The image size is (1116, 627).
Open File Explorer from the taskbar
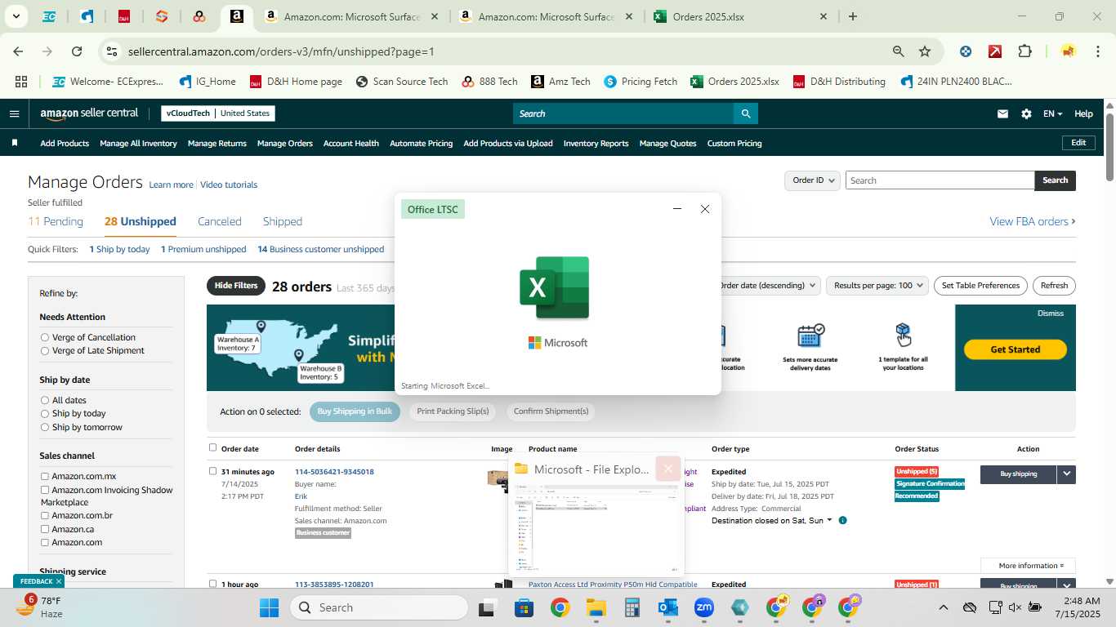[x=596, y=607]
